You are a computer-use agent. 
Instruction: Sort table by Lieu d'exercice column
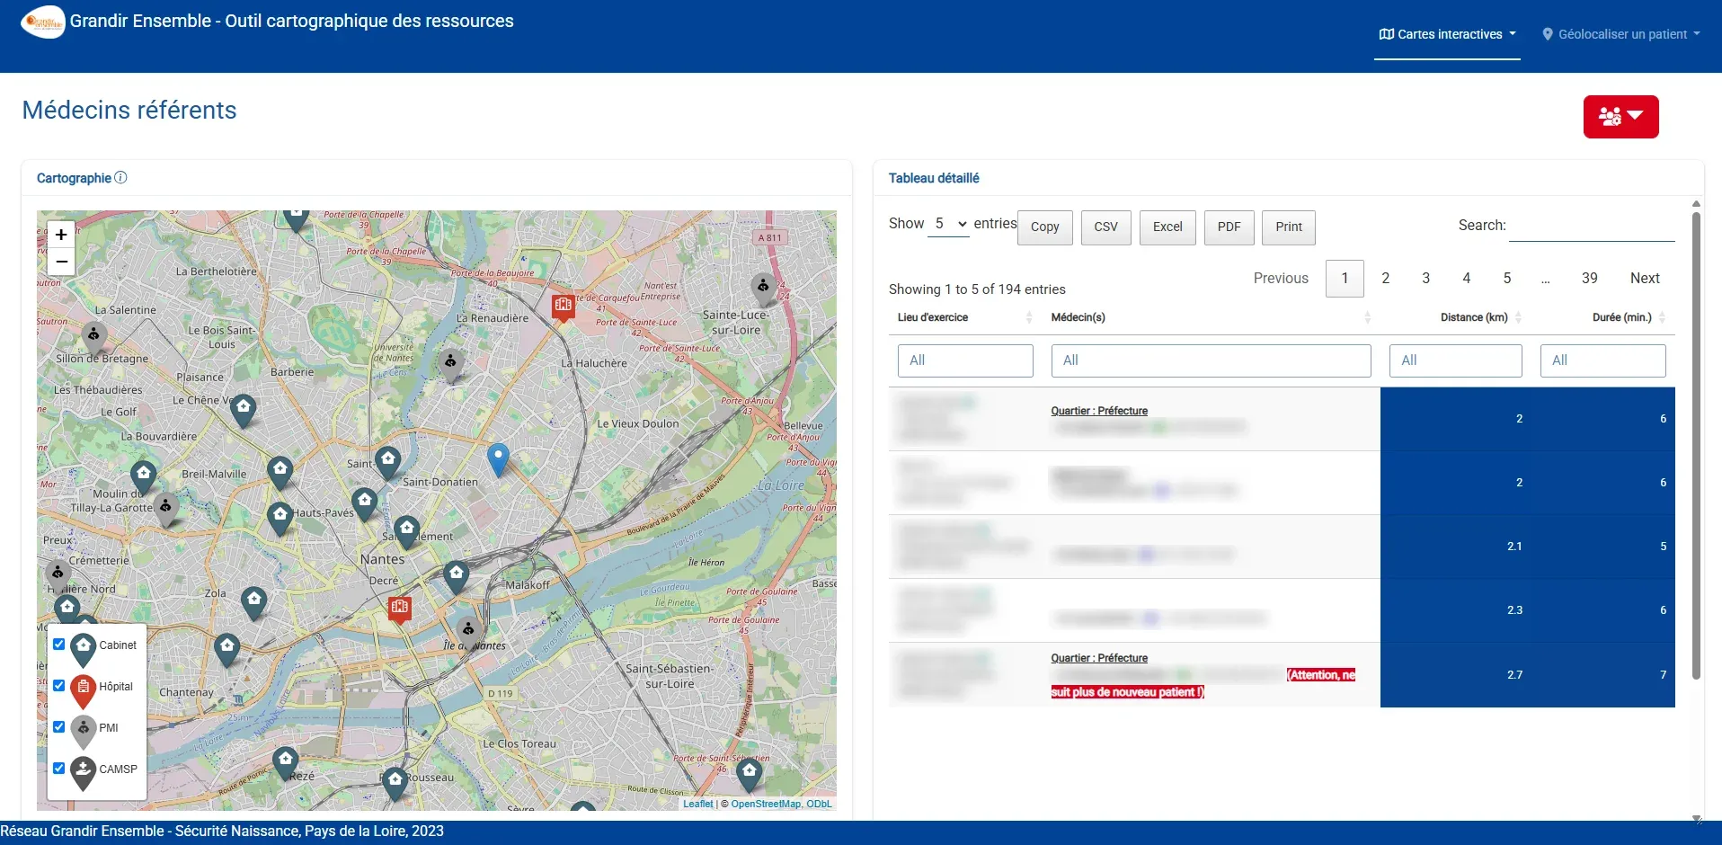pos(965,317)
